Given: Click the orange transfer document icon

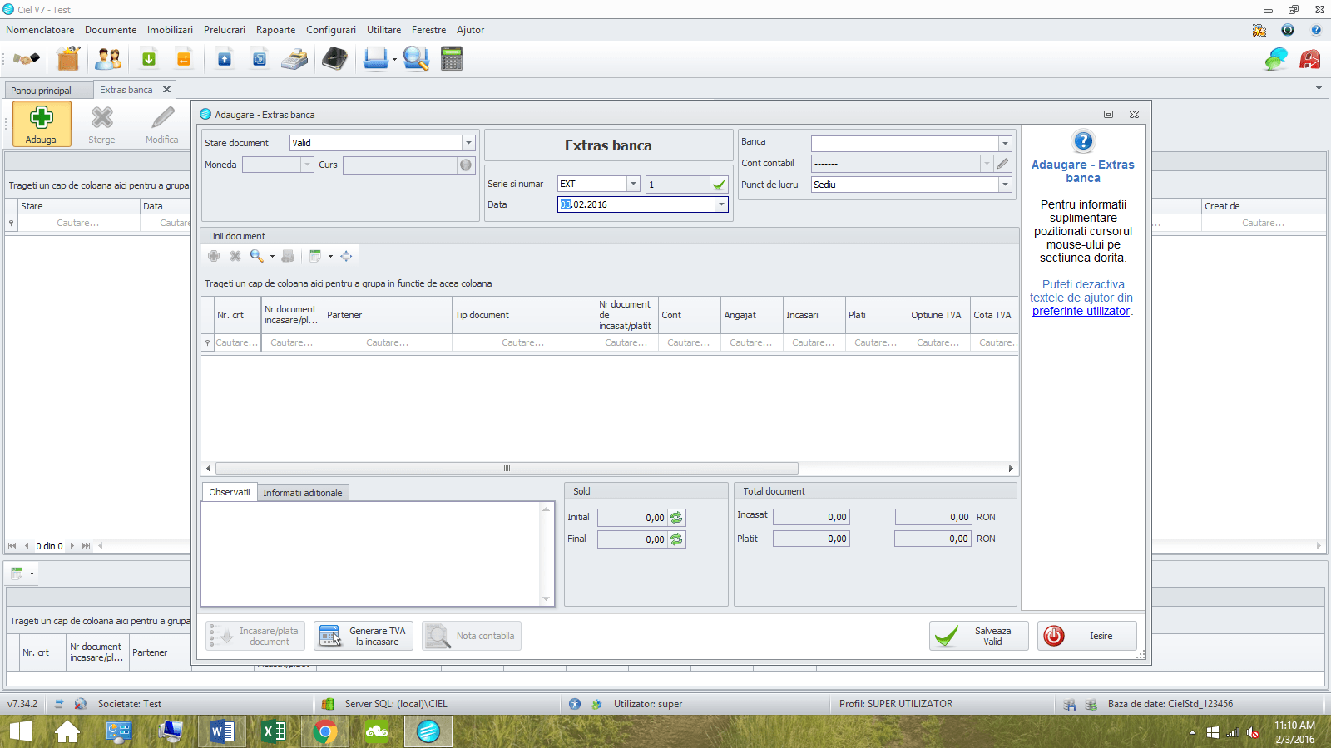Looking at the screenshot, I should [x=184, y=59].
